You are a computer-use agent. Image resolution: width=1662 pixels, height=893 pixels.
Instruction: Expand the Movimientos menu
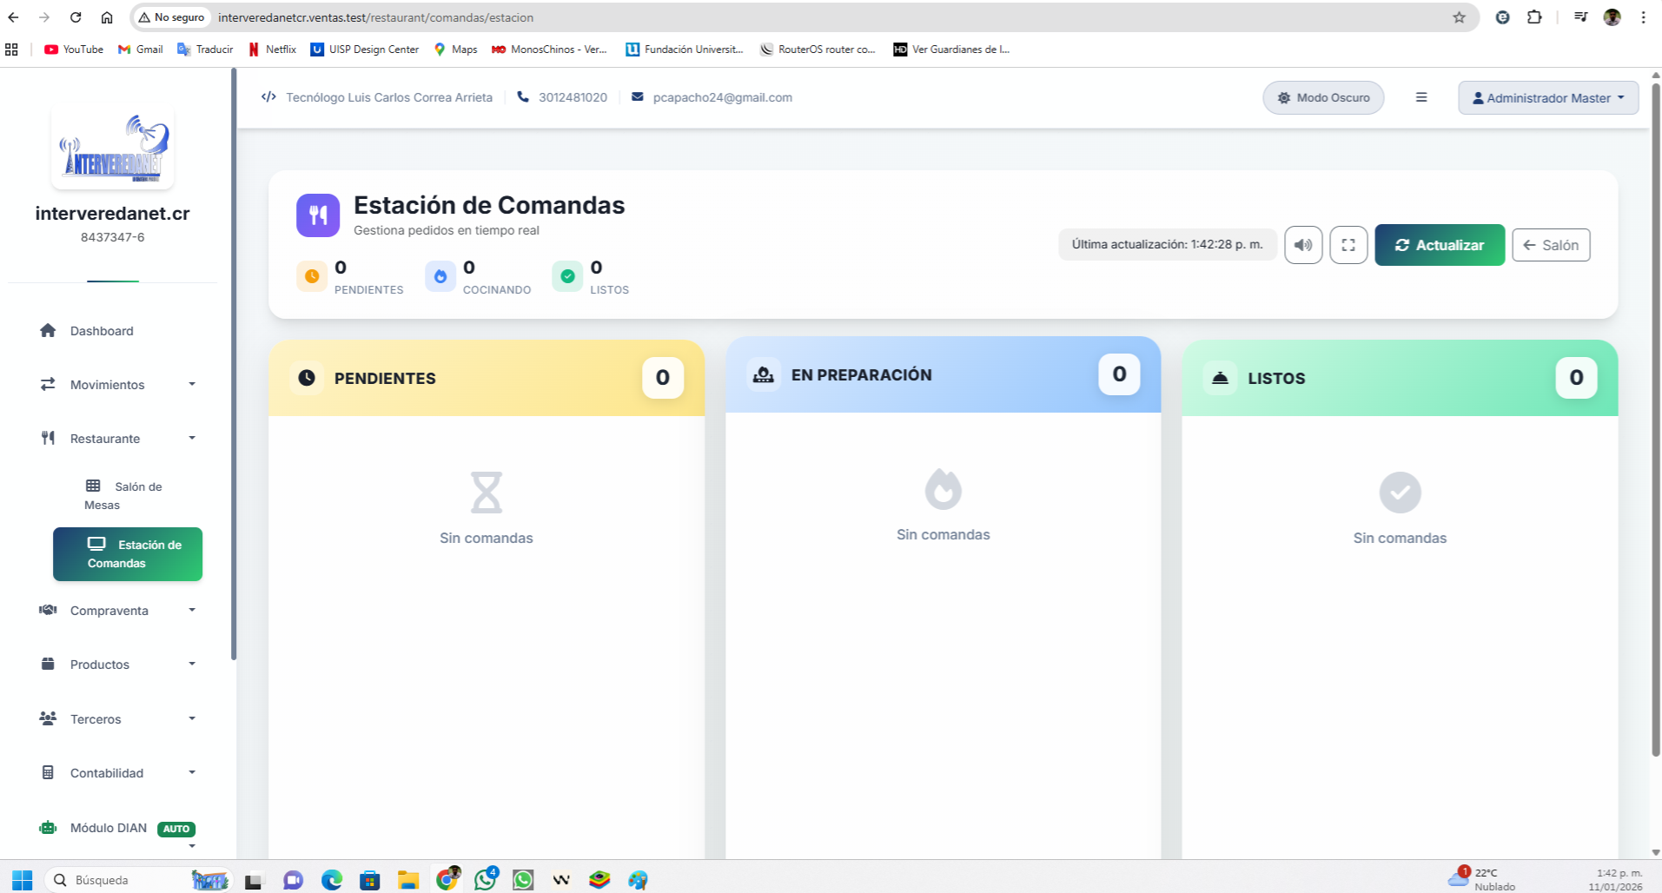click(106, 384)
